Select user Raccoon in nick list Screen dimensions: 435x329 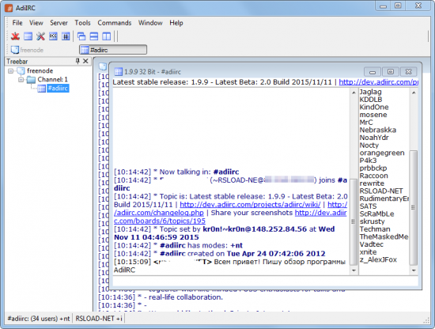(373, 176)
